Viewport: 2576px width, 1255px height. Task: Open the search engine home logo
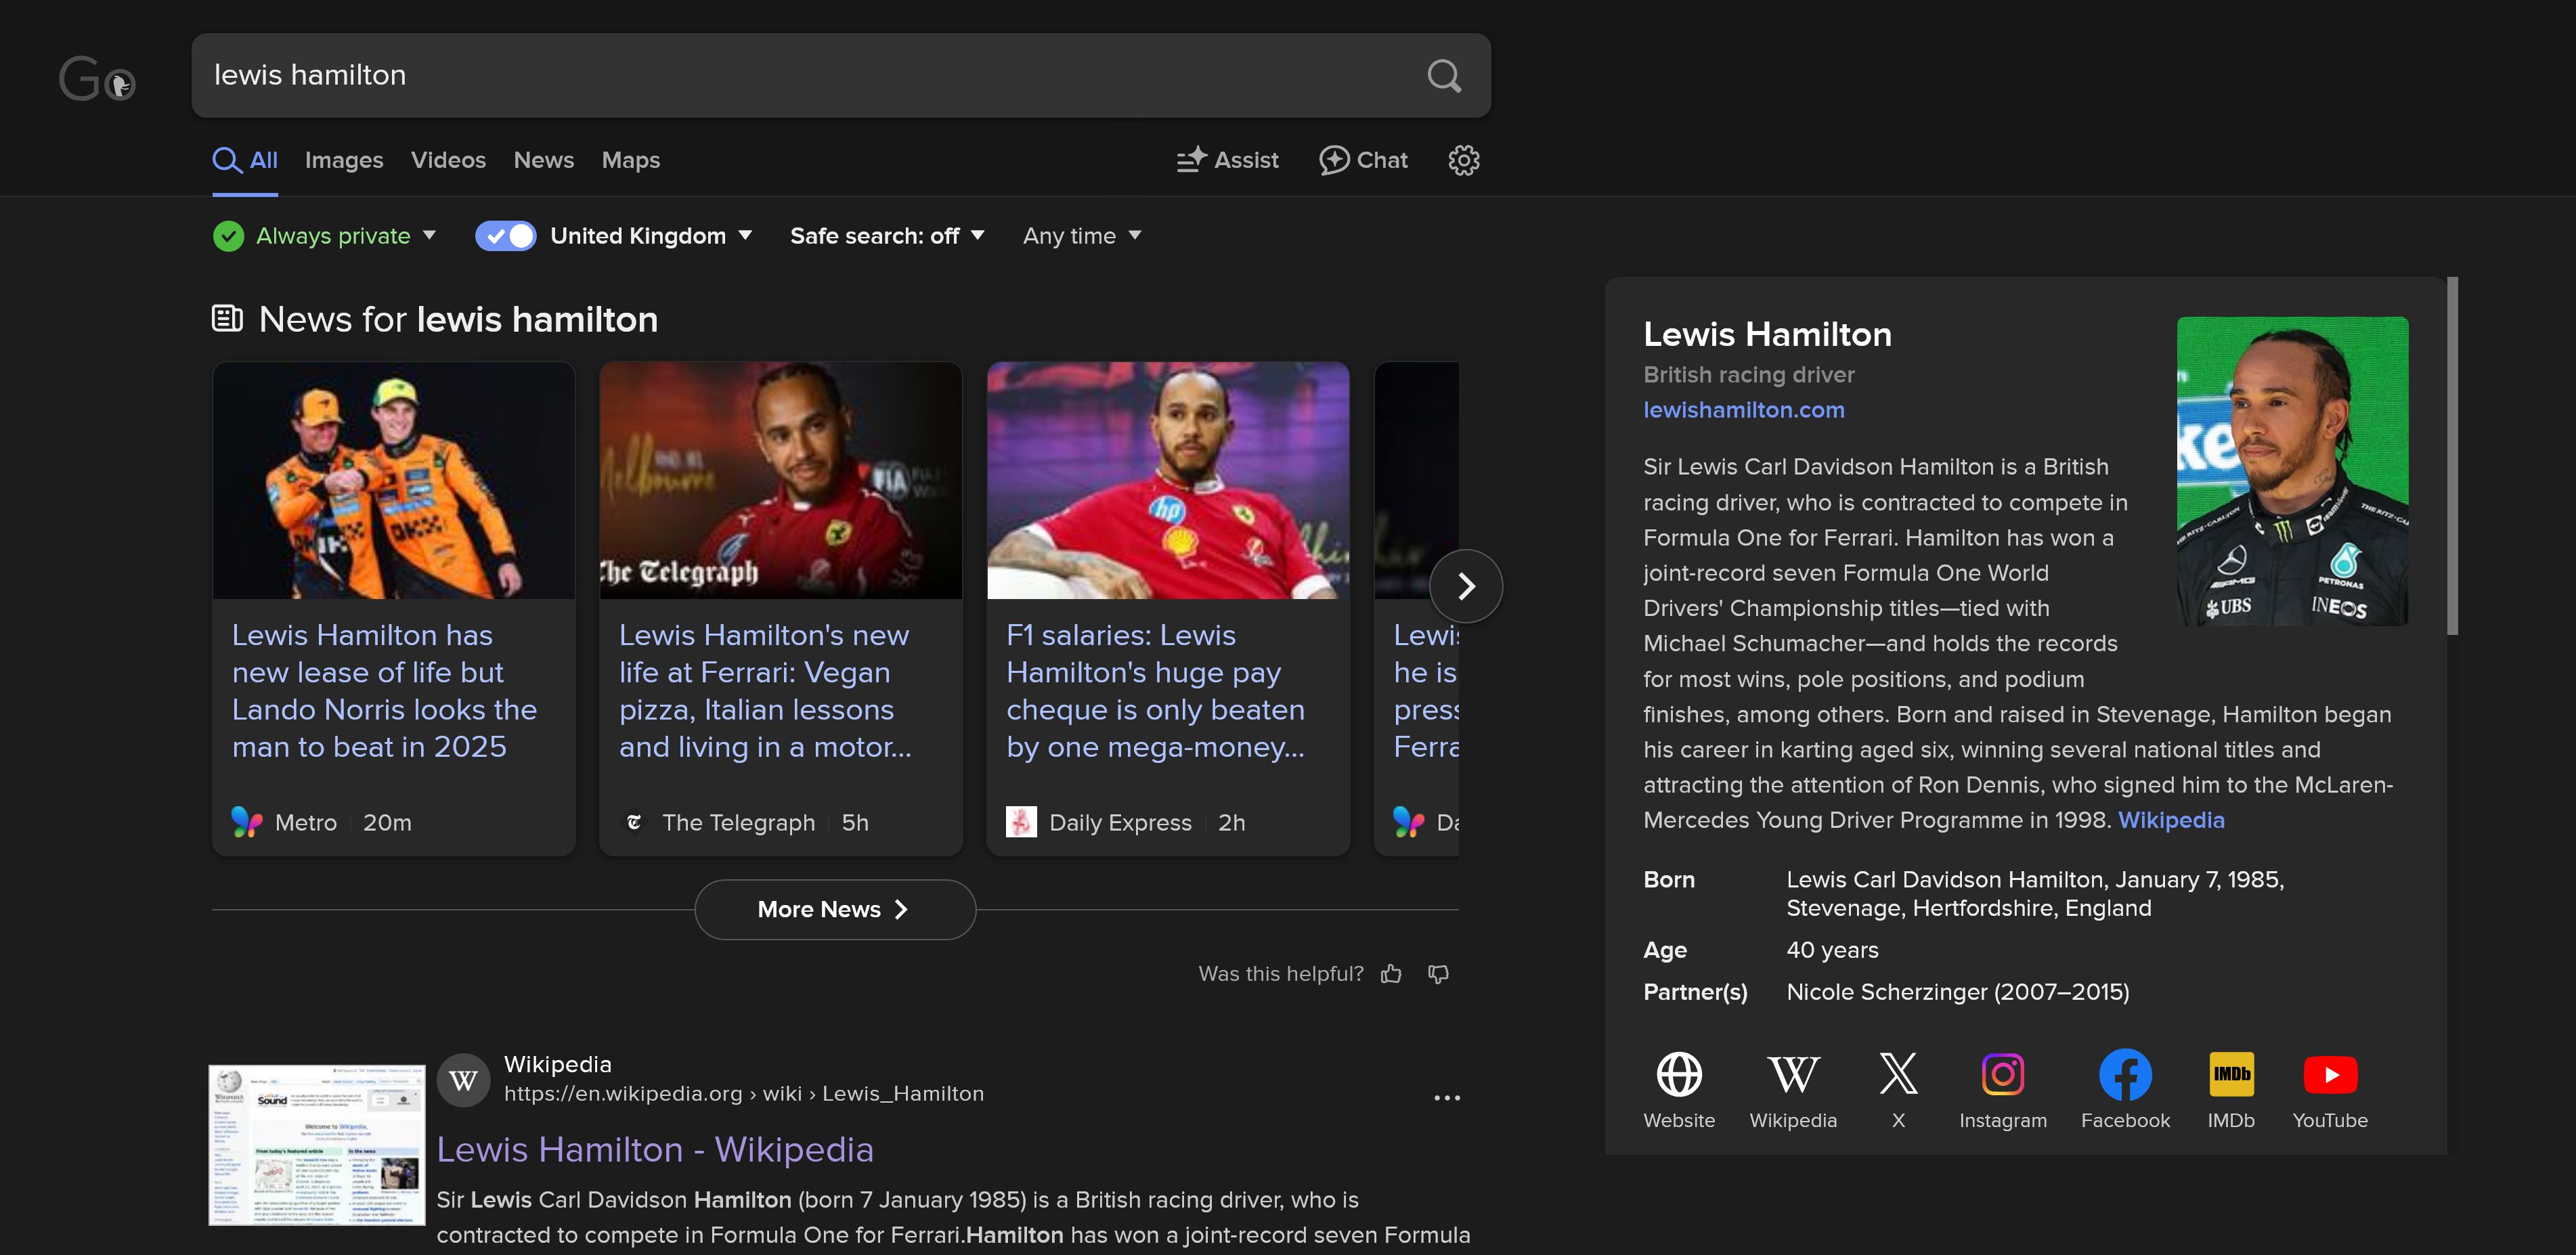tap(97, 79)
